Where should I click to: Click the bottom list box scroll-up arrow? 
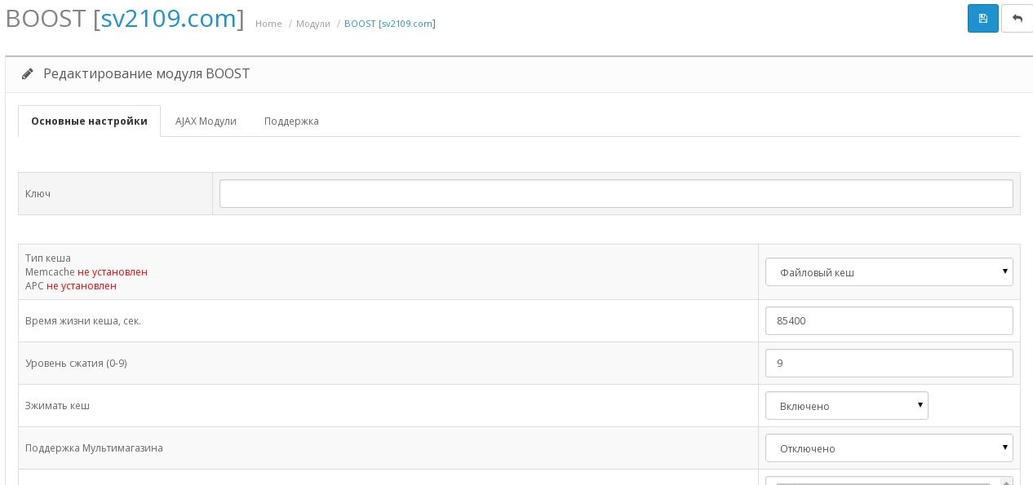point(1006,481)
